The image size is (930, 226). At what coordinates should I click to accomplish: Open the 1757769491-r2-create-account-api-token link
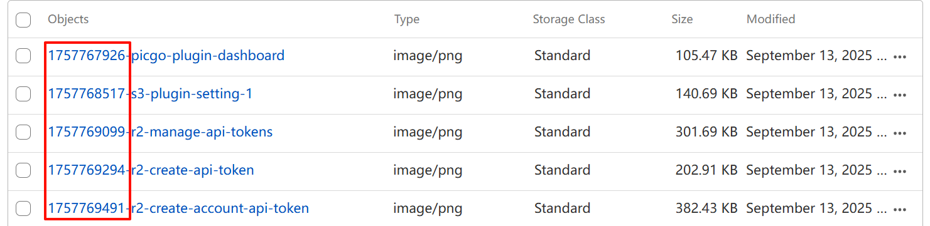179,208
